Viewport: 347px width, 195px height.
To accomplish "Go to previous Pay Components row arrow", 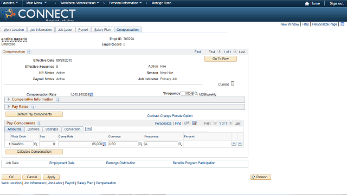I will click(215, 123).
